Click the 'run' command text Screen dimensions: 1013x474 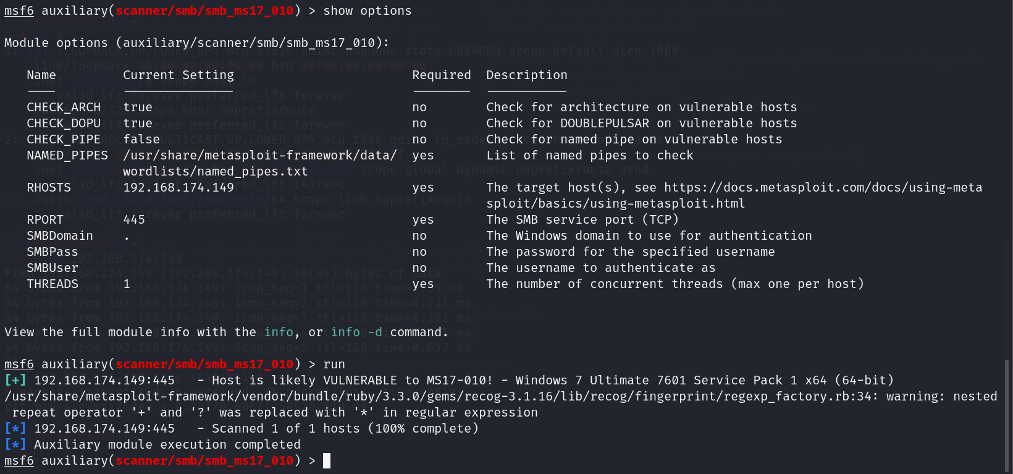coord(334,364)
